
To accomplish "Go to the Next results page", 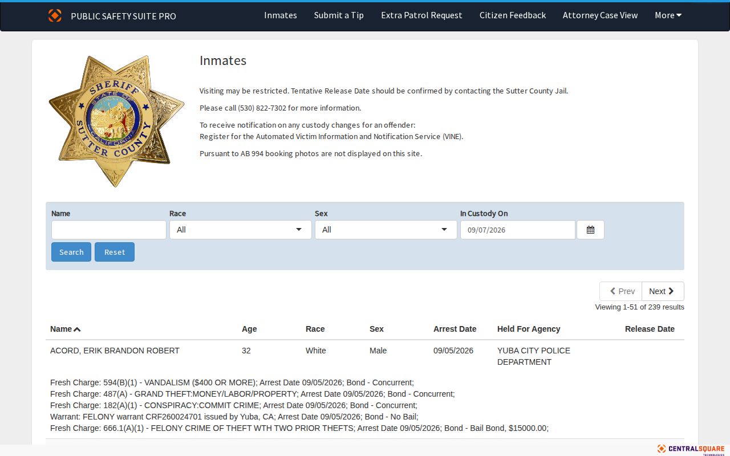I will pyautogui.click(x=663, y=291).
